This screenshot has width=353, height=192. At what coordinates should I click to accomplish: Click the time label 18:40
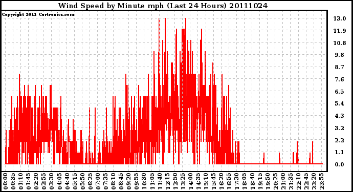252,182
